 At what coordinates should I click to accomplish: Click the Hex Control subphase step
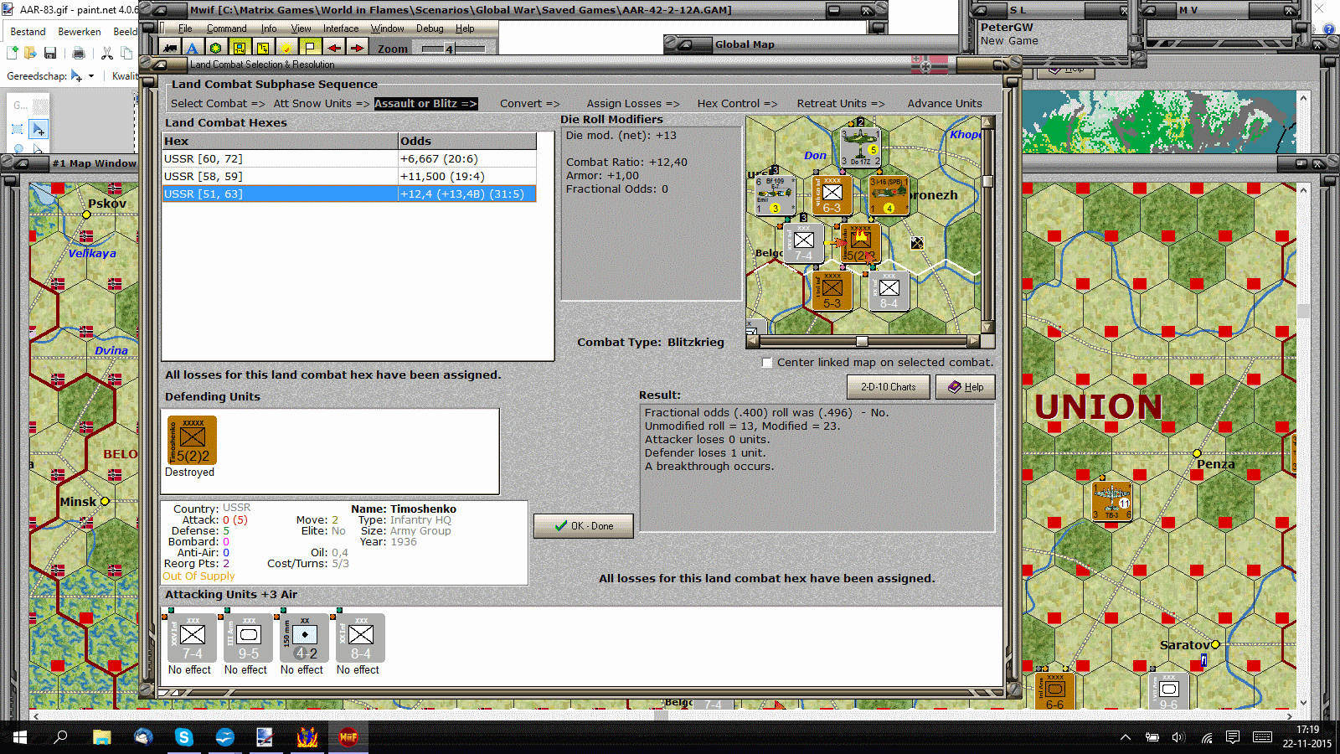(x=738, y=104)
